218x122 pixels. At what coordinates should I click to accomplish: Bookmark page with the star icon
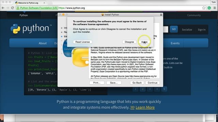(204, 8)
